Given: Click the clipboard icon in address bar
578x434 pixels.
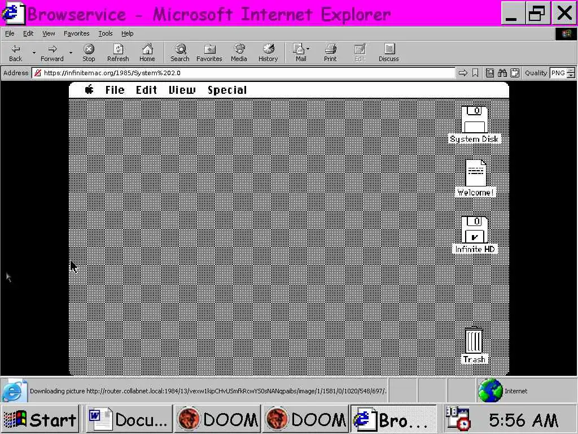Looking at the screenshot, I should [515, 73].
